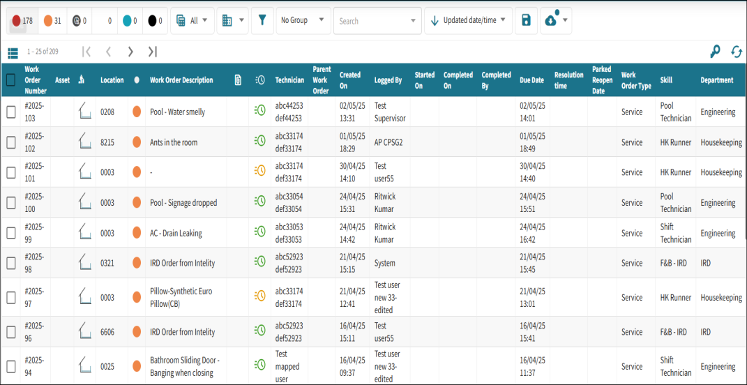Click the description Pool - Water smelly
The image size is (747, 385).
178,112
